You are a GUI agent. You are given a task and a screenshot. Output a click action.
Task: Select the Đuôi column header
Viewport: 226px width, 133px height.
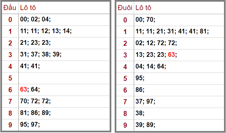click(x=125, y=8)
